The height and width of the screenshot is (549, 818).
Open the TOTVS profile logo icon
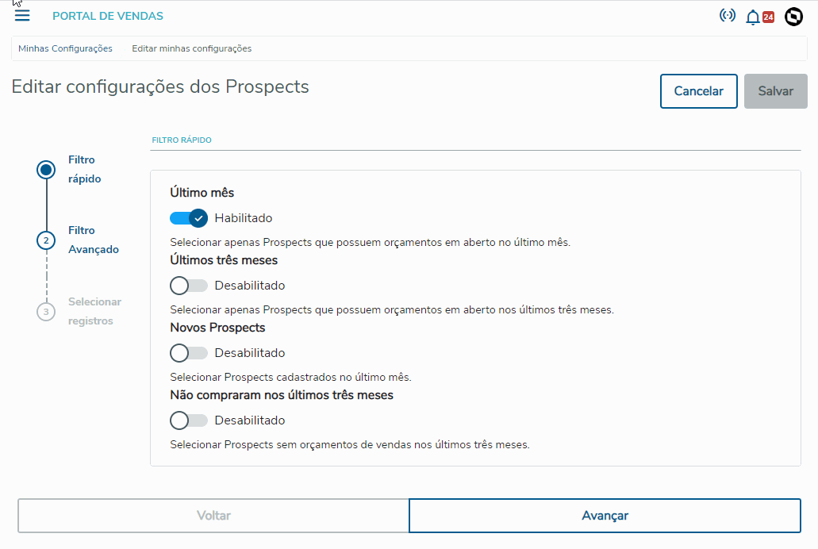point(793,17)
